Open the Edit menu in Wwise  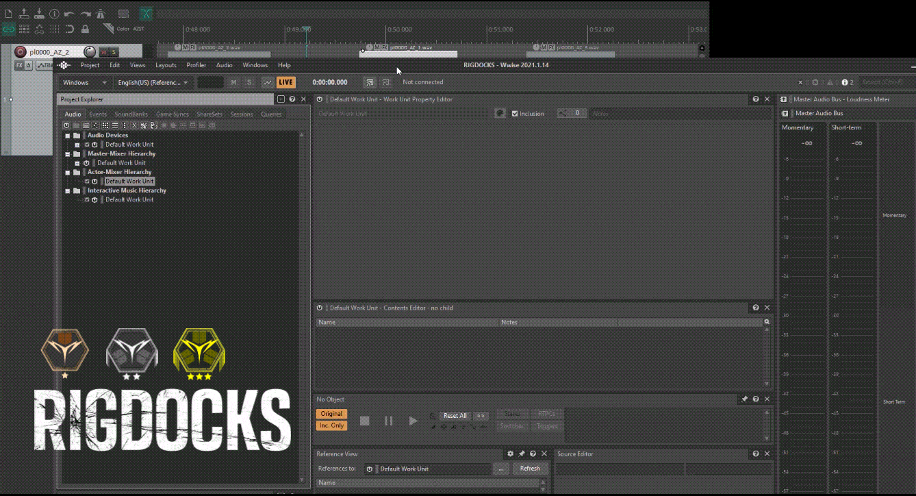pos(114,65)
